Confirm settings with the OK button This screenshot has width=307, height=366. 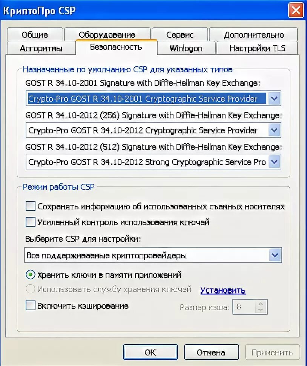(x=150, y=352)
